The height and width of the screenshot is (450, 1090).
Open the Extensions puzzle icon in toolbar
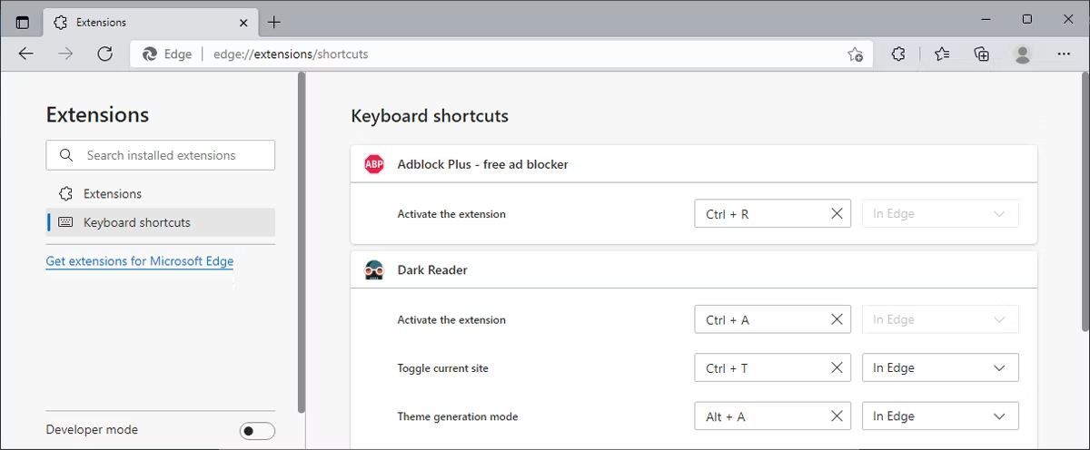click(x=898, y=54)
